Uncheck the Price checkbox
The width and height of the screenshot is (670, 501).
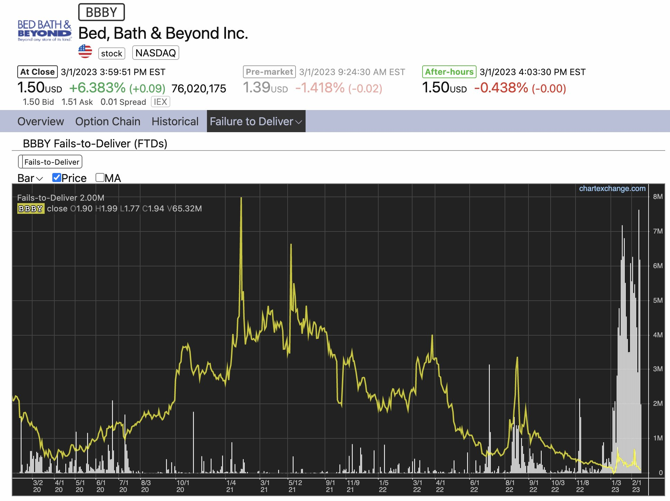[57, 178]
